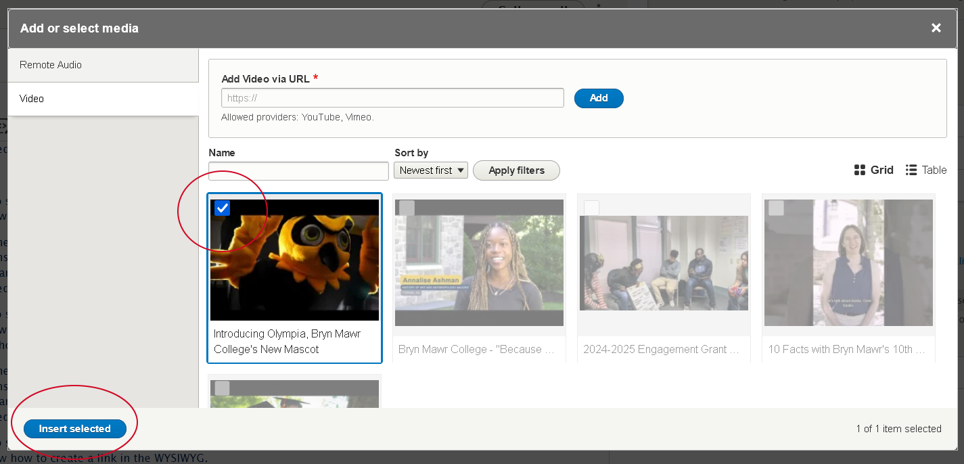The width and height of the screenshot is (964, 464).
Task: Click the blue Add button
Action: tap(599, 98)
